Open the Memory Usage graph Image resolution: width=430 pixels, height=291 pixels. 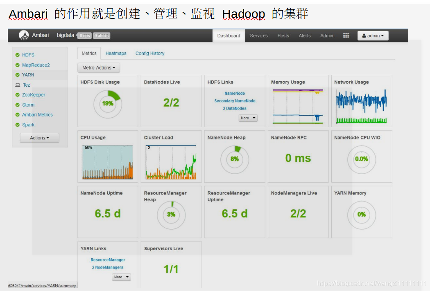pos(298,107)
